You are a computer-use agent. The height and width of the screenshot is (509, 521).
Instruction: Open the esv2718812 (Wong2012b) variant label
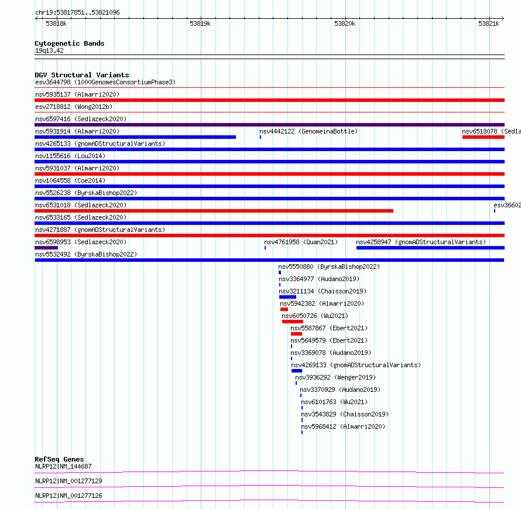tap(74, 107)
